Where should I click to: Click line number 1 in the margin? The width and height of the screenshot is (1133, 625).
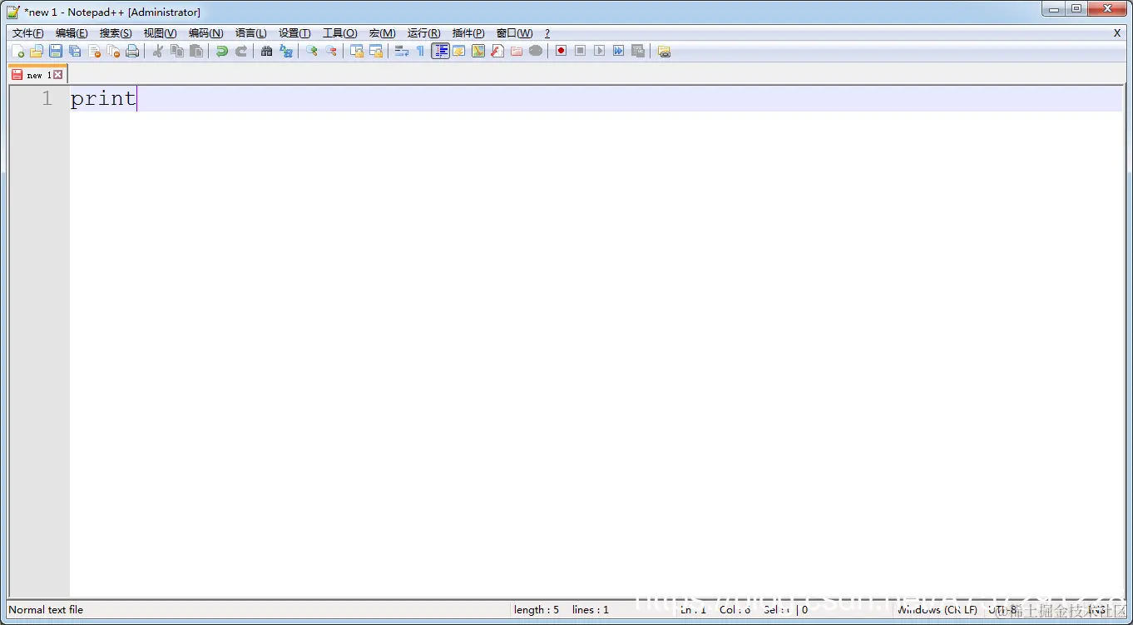(47, 98)
